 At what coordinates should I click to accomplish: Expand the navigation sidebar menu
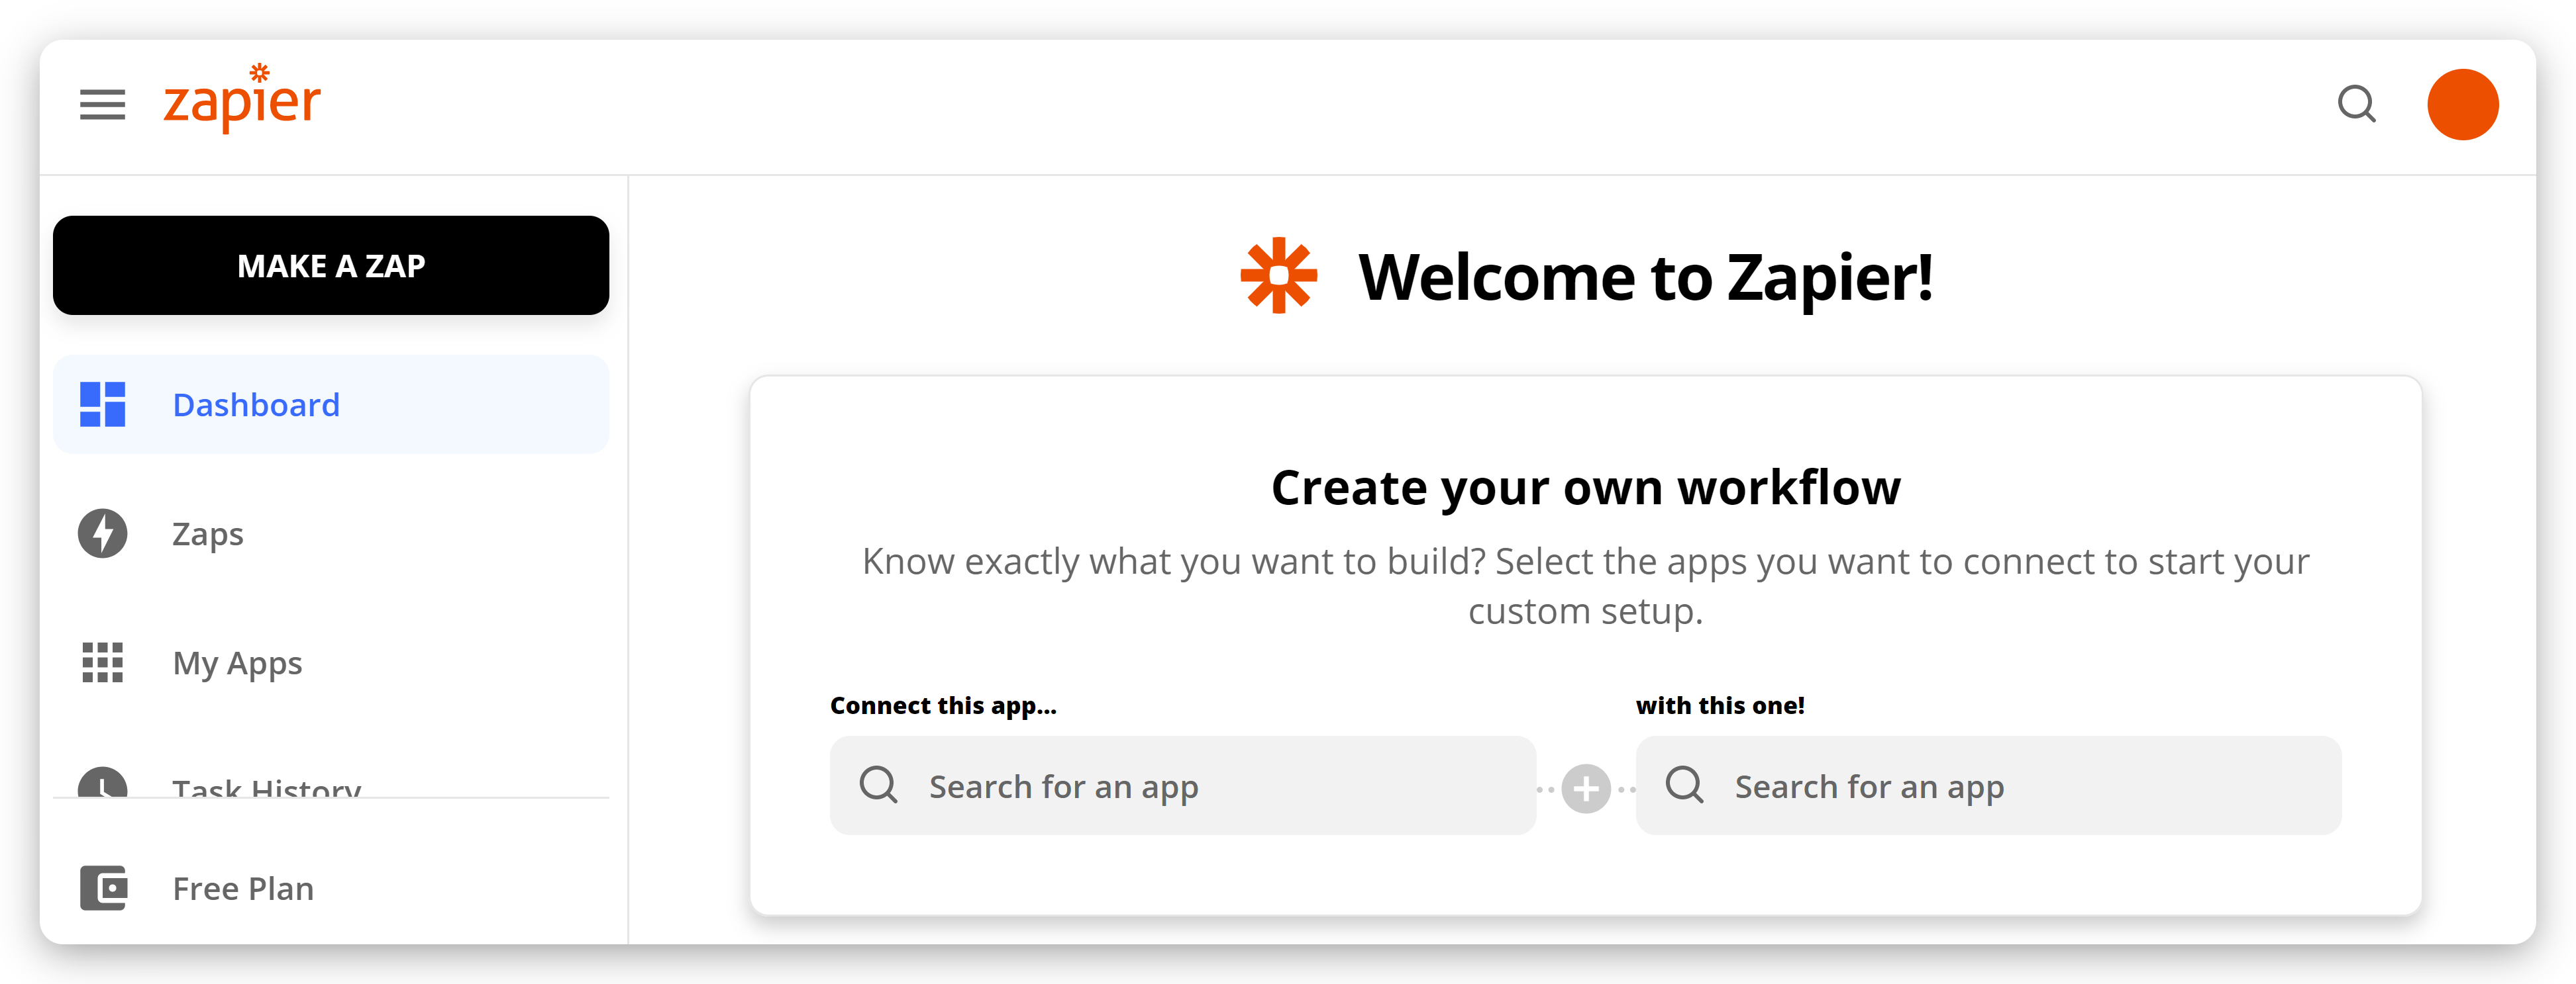click(x=102, y=102)
